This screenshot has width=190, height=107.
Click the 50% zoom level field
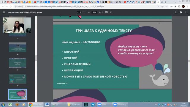(94, 12)
